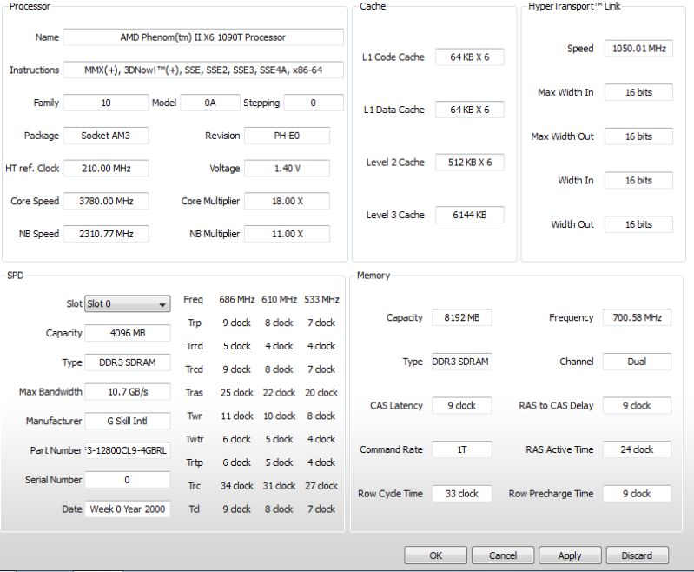Click the Twtr label in SPD table
Image resolution: width=694 pixels, height=572 pixels.
195,440
